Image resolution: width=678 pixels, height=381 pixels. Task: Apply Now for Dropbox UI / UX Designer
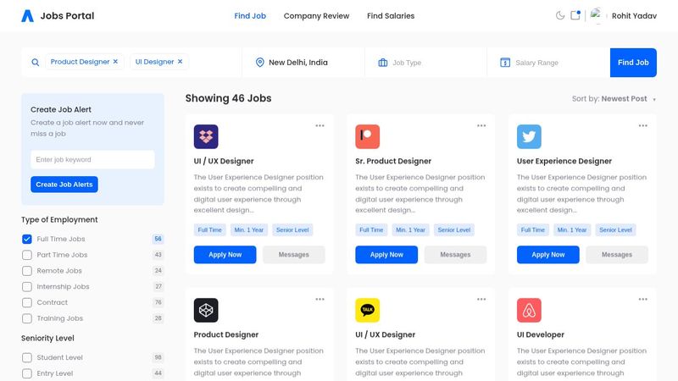tap(225, 255)
